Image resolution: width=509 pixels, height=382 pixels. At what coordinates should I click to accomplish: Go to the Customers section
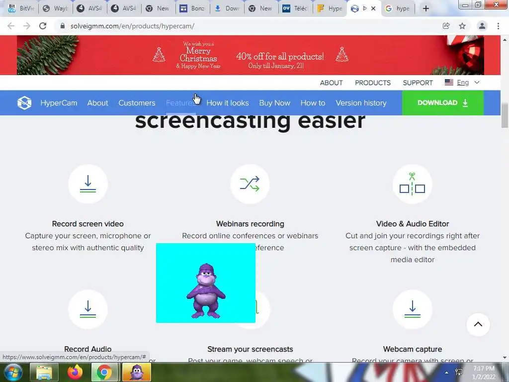pyautogui.click(x=137, y=103)
